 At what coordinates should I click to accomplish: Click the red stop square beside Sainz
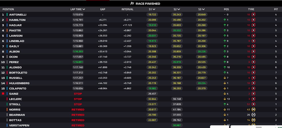click(x=3, y=94)
